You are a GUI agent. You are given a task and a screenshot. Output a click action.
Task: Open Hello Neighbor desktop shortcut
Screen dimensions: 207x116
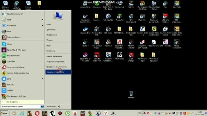(x=108, y=17)
